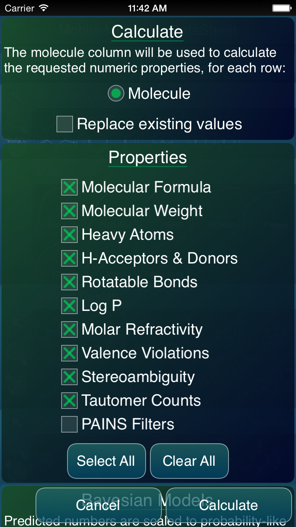Toggle the Log P checkbox

69,306
